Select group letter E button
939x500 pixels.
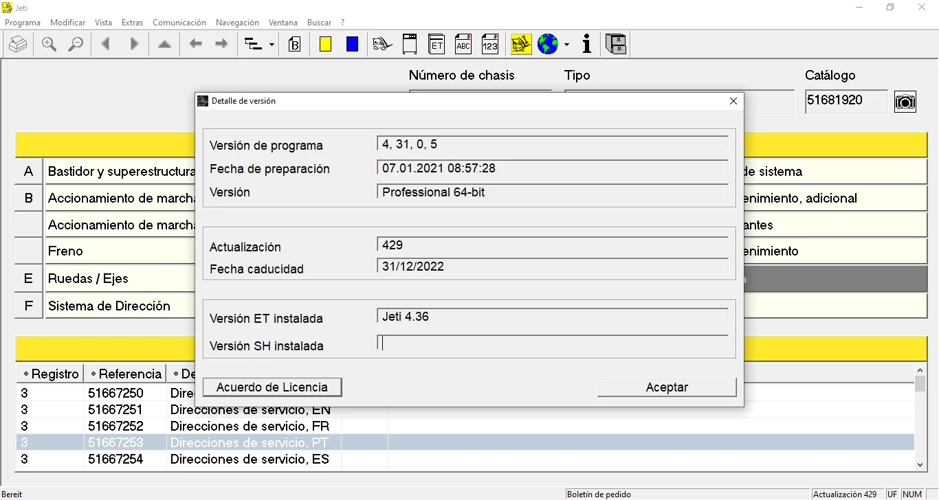click(x=29, y=279)
